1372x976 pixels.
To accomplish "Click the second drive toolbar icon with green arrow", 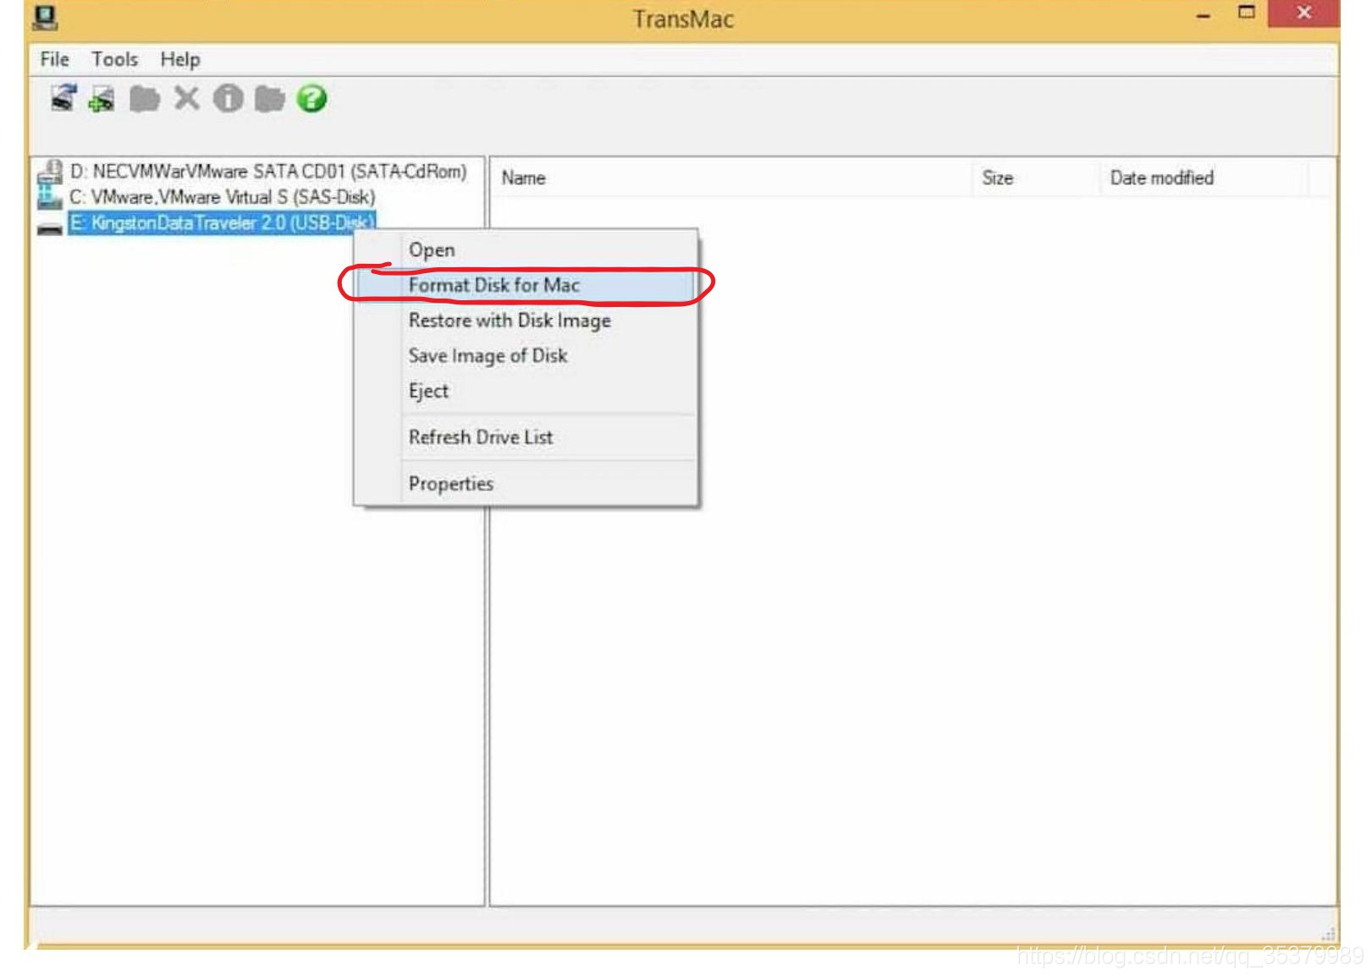I will [x=102, y=99].
